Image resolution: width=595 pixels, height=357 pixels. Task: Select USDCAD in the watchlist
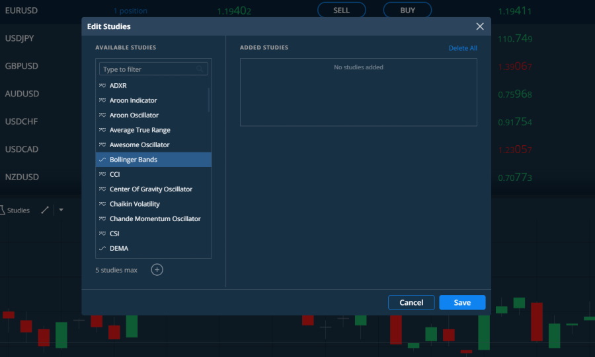[22, 149]
